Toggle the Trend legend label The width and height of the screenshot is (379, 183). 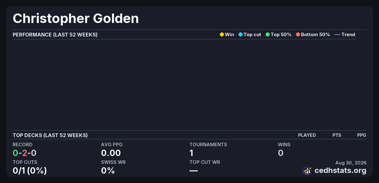[x=348, y=35]
